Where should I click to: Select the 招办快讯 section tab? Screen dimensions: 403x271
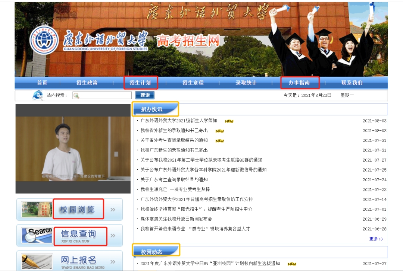155,109
